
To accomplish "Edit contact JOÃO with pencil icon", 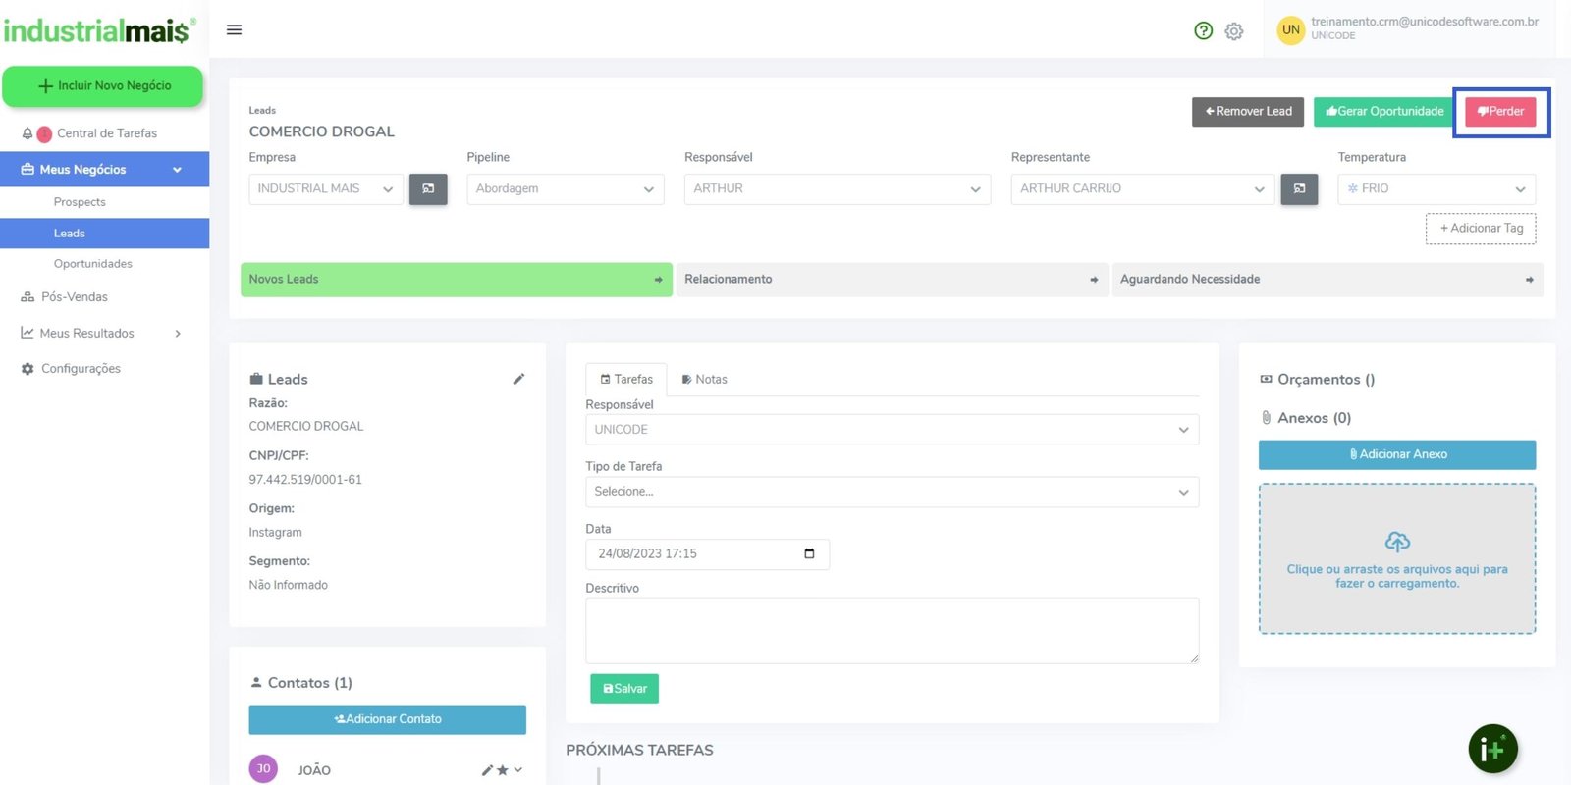I will (487, 770).
